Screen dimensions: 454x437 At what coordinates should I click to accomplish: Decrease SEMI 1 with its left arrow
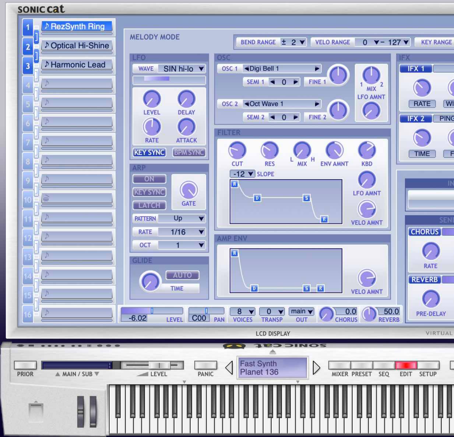[x=272, y=82]
